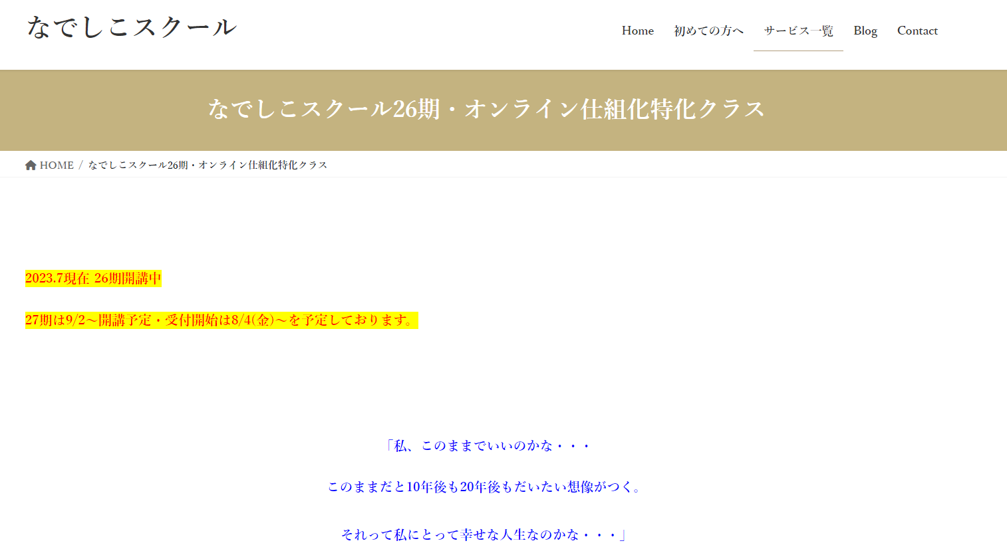This screenshot has height=555, width=1007.
Task: Click the HOME breadcrumb link
Action: [x=57, y=166]
